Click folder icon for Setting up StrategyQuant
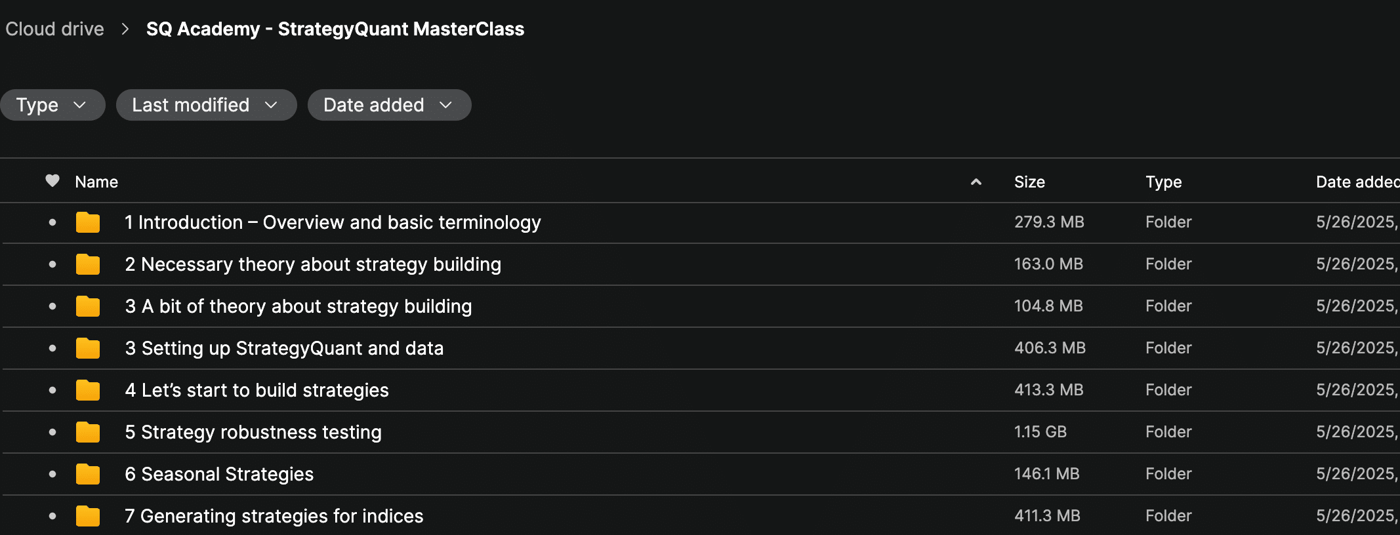This screenshot has width=1400, height=535. [87, 349]
